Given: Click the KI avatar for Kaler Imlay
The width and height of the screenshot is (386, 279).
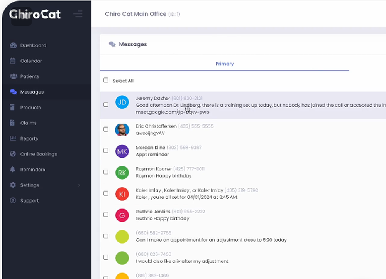Looking at the screenshot, I should (x=122, y=194).
